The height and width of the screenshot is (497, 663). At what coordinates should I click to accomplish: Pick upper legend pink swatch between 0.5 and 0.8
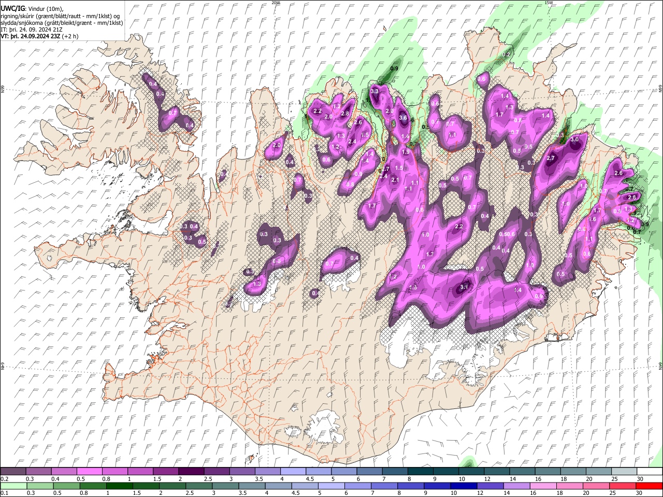coord(89,471)
